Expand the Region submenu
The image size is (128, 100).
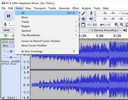pos(47,26)
